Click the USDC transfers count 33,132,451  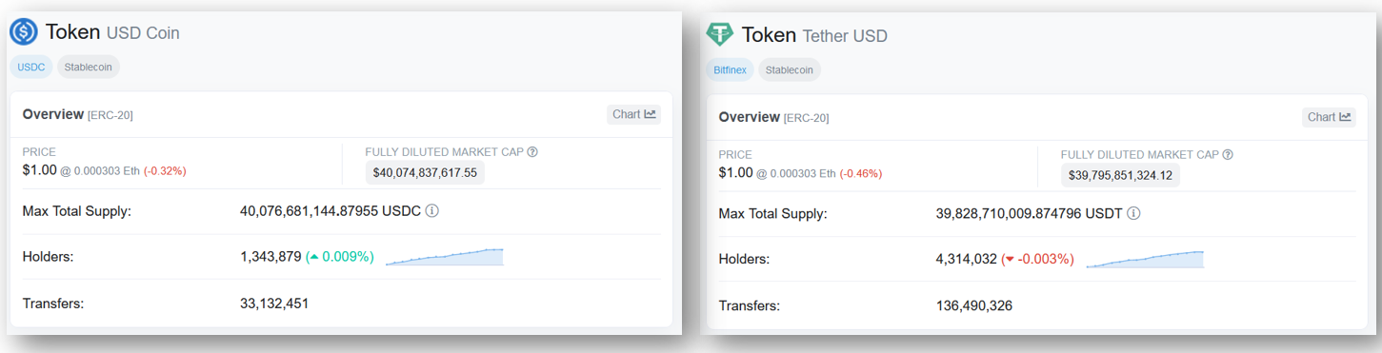coord(274,304)
